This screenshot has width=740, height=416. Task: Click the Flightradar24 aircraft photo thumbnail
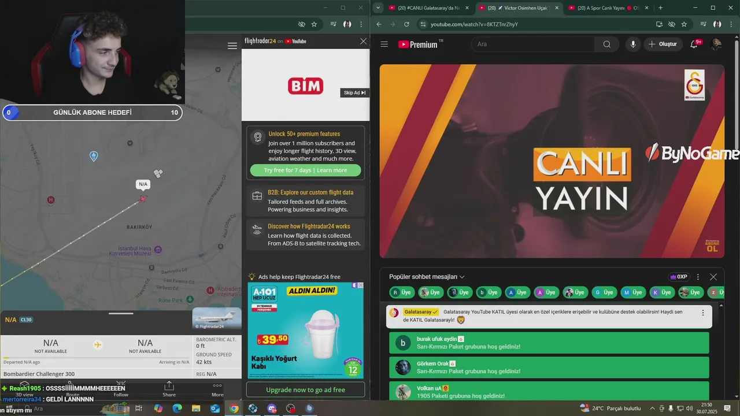click(217, 318)
